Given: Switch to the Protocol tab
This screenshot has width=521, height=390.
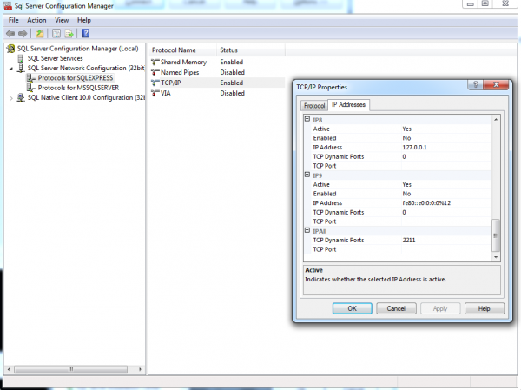Looking at the screenshot, I should (313, 105).
